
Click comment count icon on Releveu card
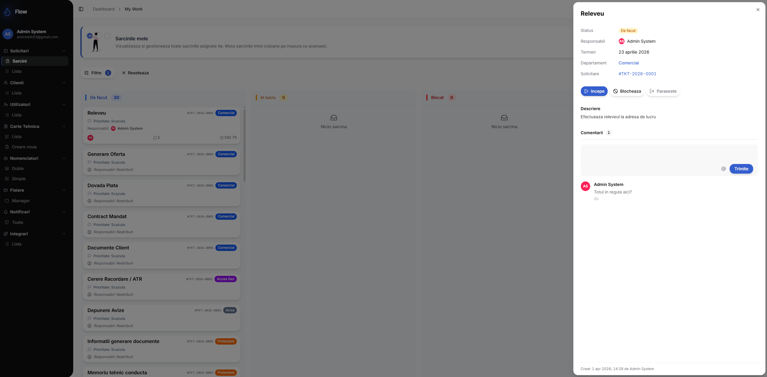tap(155, 138)
